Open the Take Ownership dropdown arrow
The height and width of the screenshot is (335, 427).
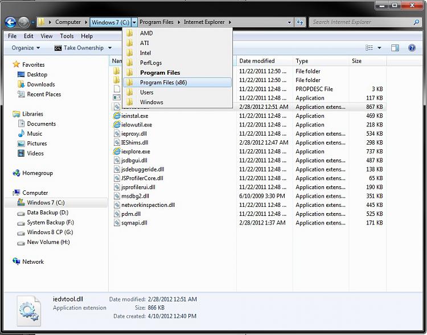coord(110,48)
